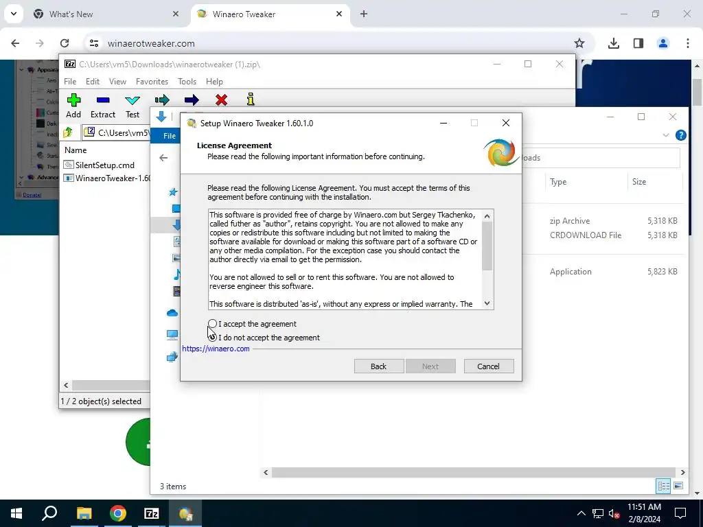This screenshot has width=703, height=527.
Task: Click the Chrome profile avatar icon
Action: click(663, 43)
